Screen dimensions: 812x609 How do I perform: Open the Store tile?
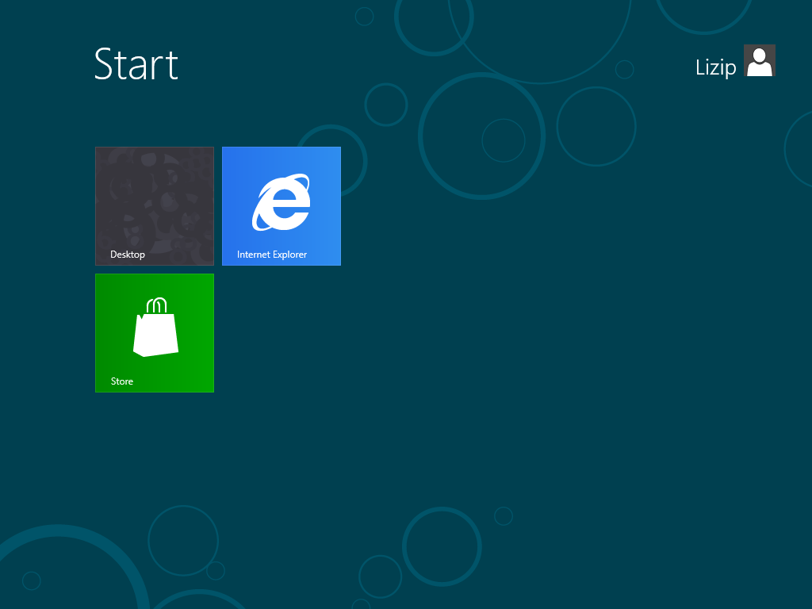(x=155, y=333)
